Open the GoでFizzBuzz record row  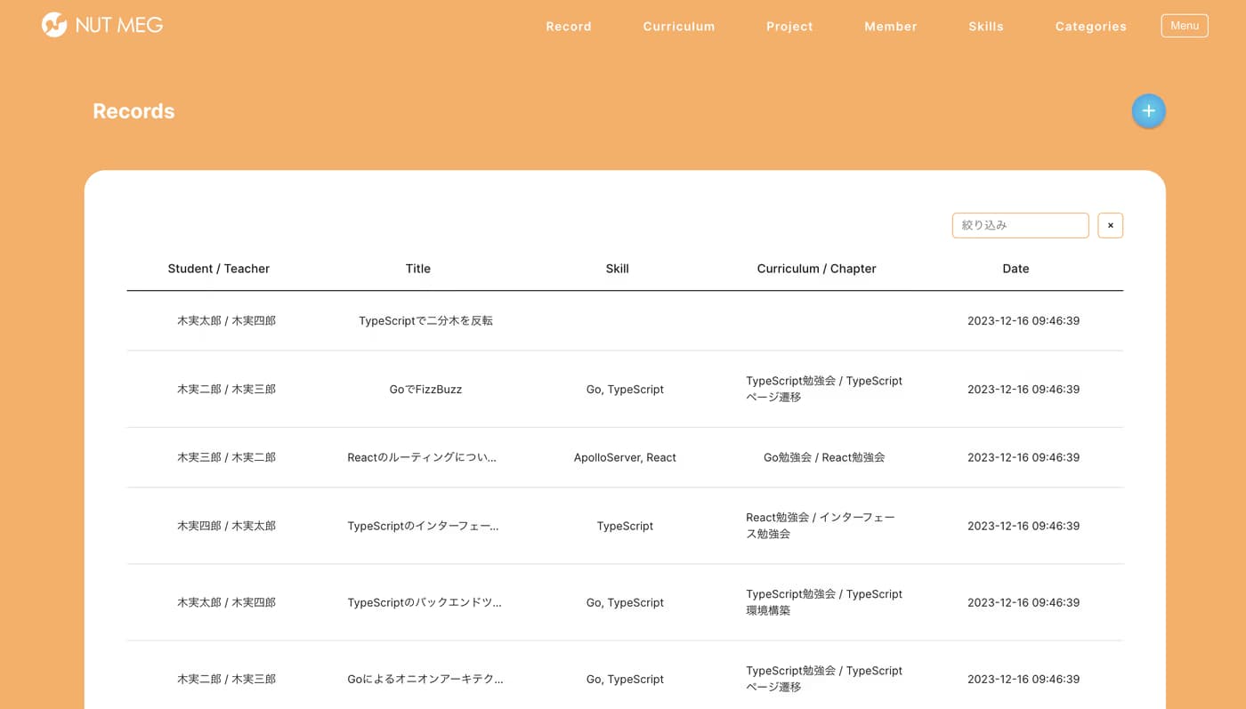625,390
